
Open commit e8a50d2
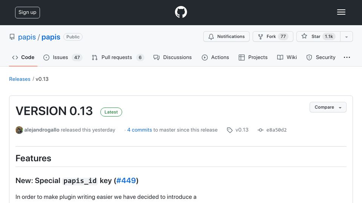tap(276, 130)
